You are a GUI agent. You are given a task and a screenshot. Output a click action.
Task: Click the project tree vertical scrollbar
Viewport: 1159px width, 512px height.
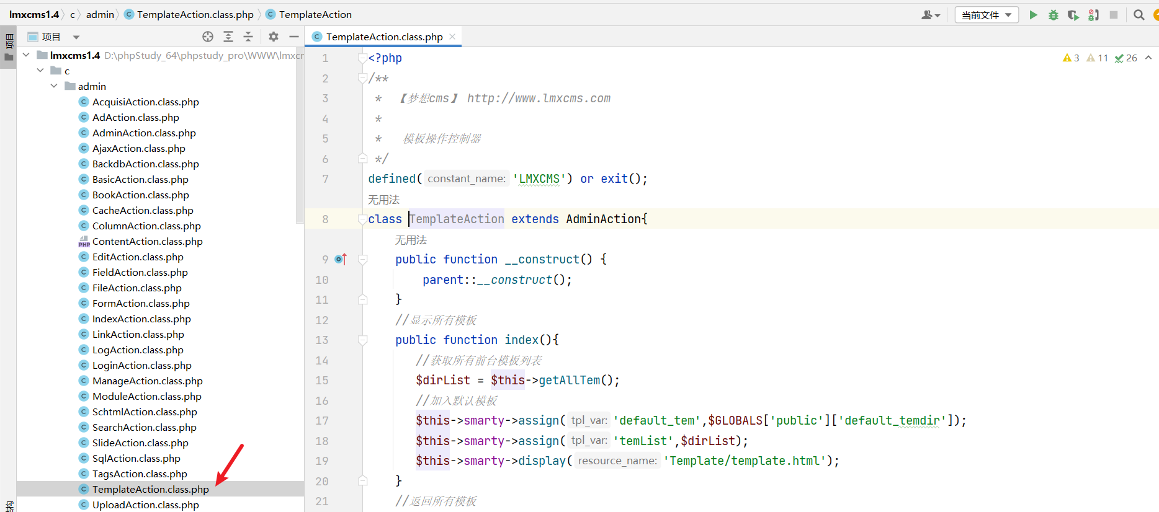pyautogui.click(x=300, y=136)
